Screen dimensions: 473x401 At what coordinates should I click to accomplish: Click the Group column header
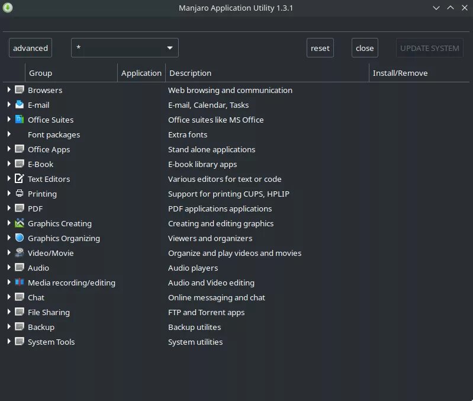click(x=71, y=73)
